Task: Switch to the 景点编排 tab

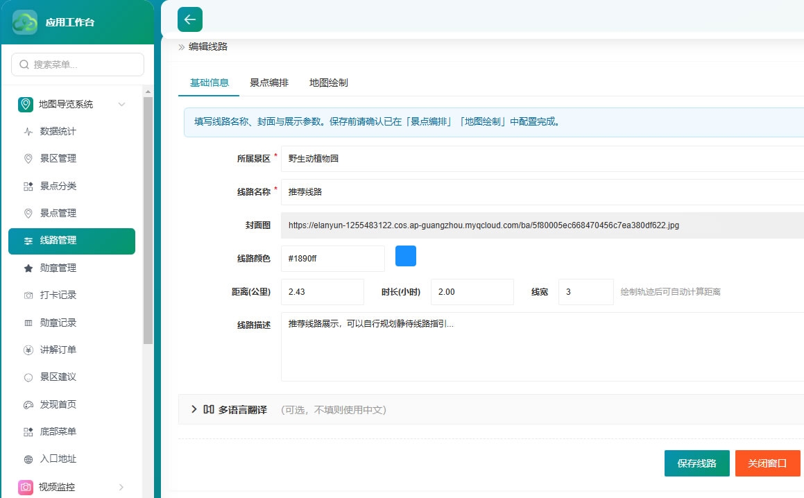Action: tap(268, 83)
